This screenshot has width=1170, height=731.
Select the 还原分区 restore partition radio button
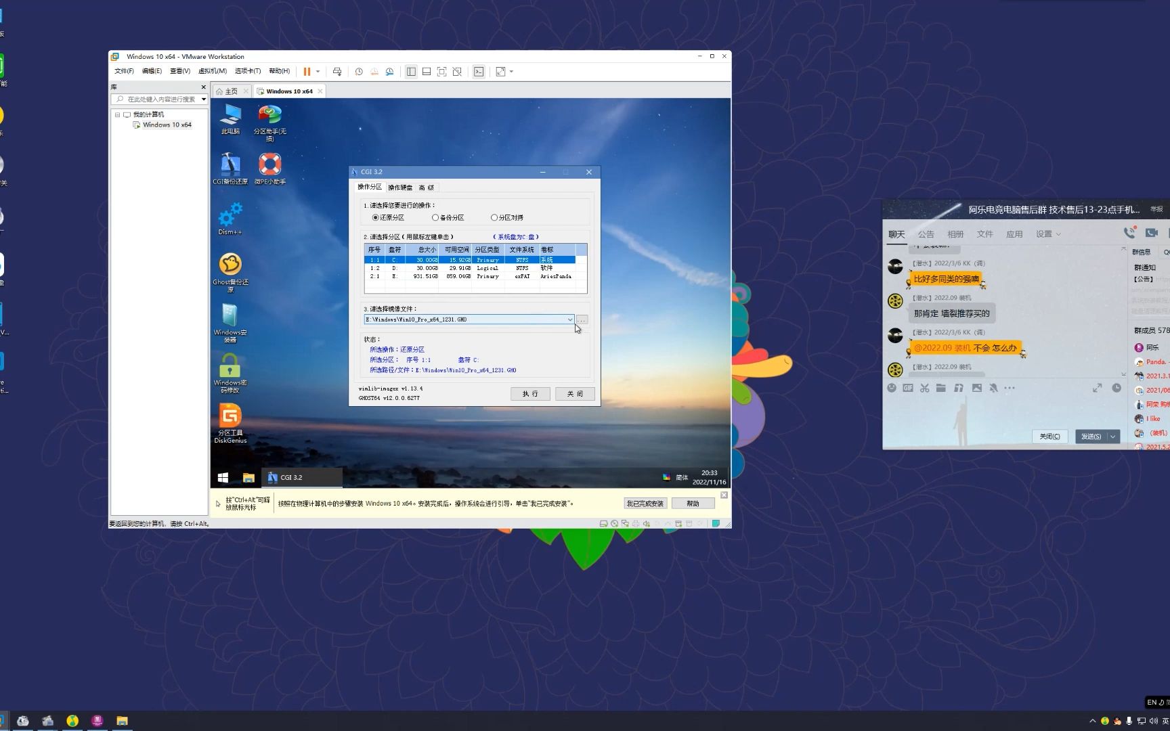388,218
